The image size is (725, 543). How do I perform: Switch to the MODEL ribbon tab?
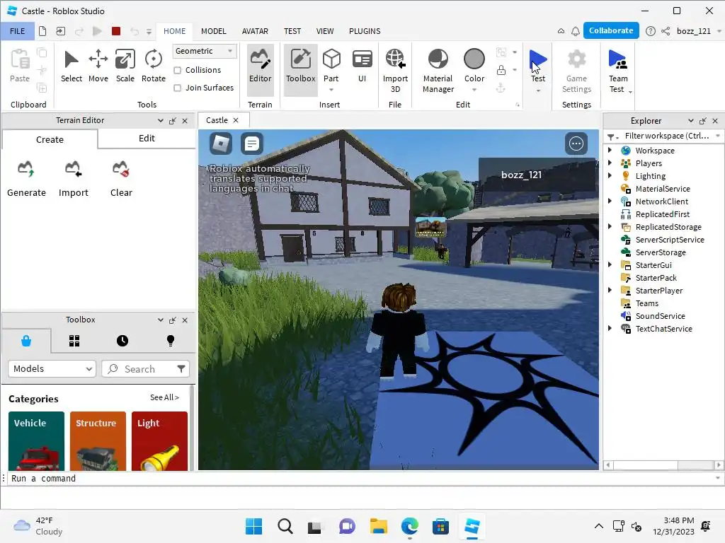(x=214, y=31)
